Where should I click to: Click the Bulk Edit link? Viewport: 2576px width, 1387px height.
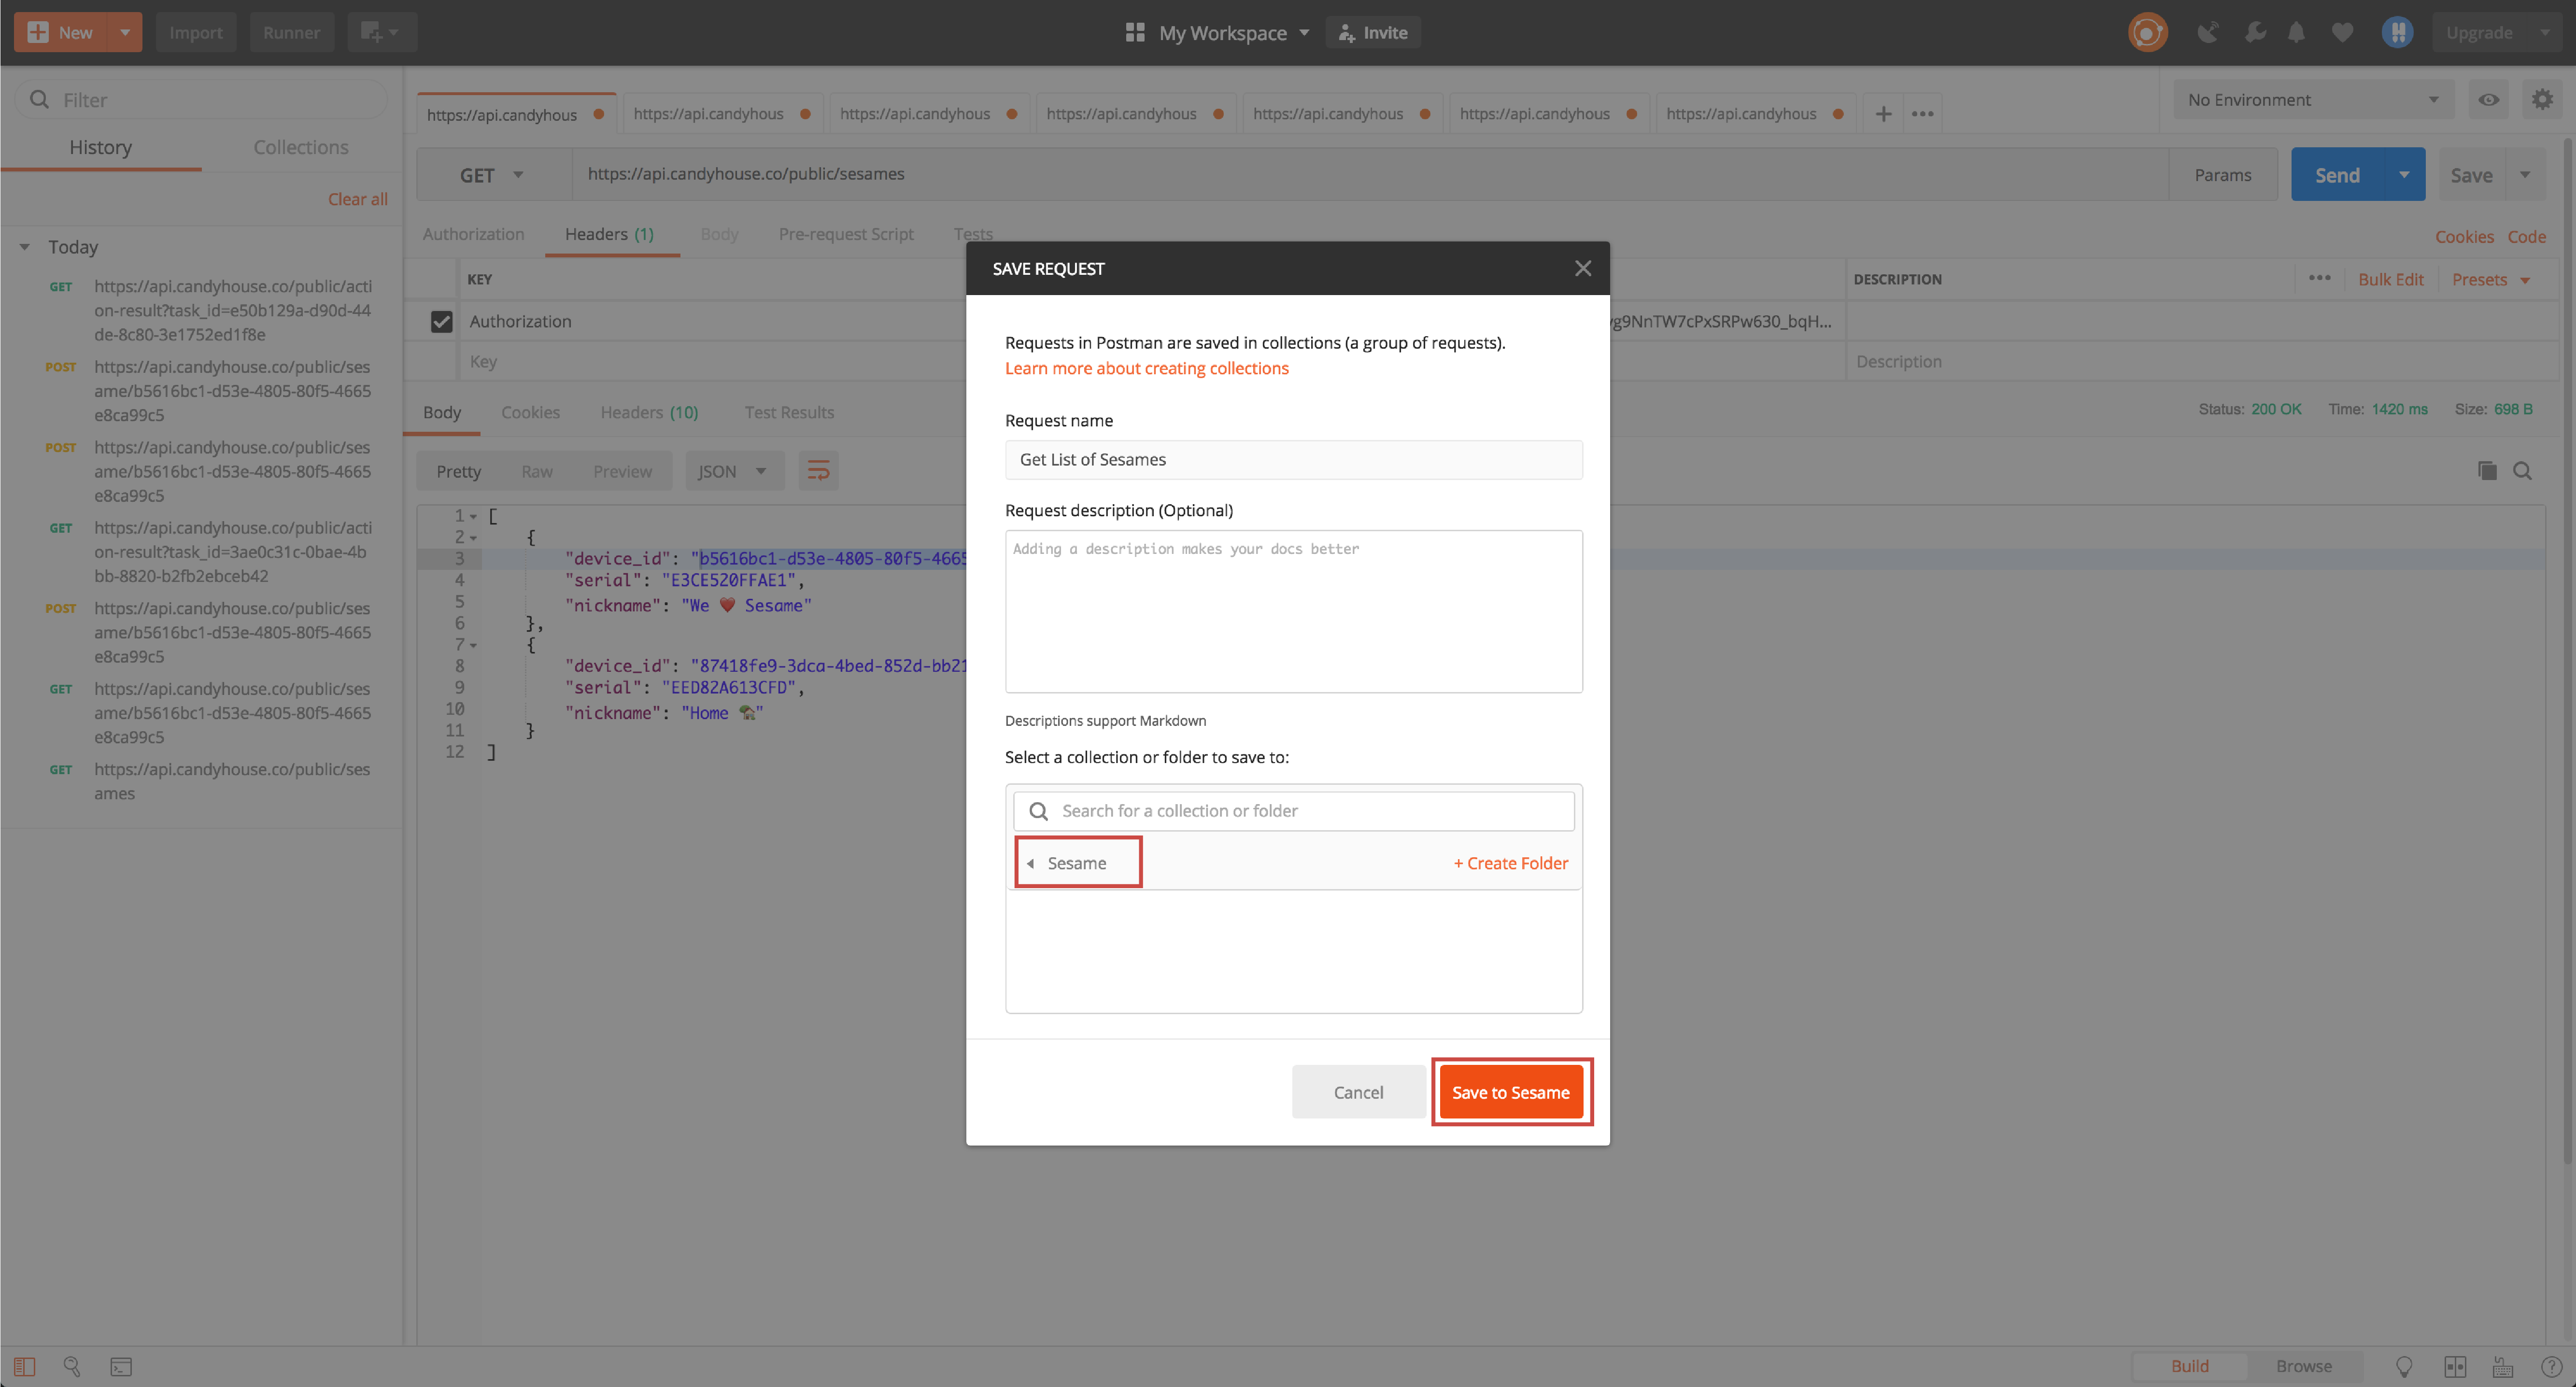[2390, 279]
